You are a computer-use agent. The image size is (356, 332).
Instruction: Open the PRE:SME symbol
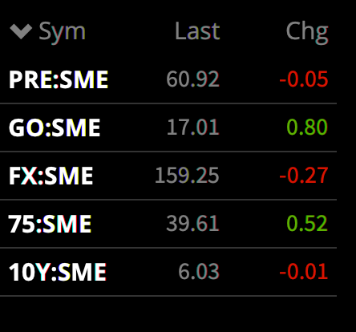[59, 79]
